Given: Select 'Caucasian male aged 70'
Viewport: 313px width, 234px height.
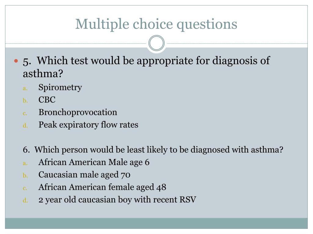Looking at the screenshot, I should tap(84, 175).
